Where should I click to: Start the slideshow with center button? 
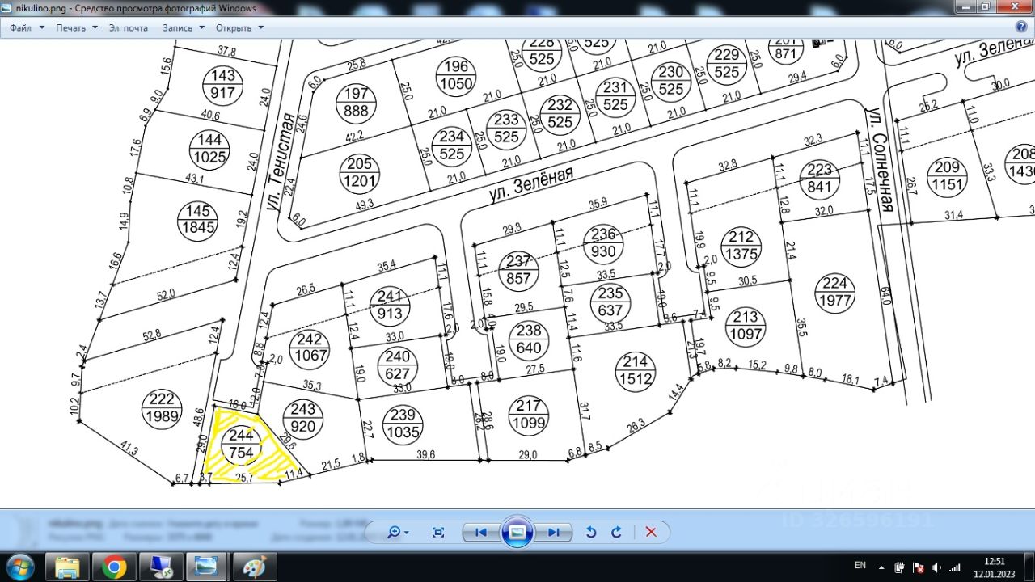pyautogui.click(x=517, y=532)
